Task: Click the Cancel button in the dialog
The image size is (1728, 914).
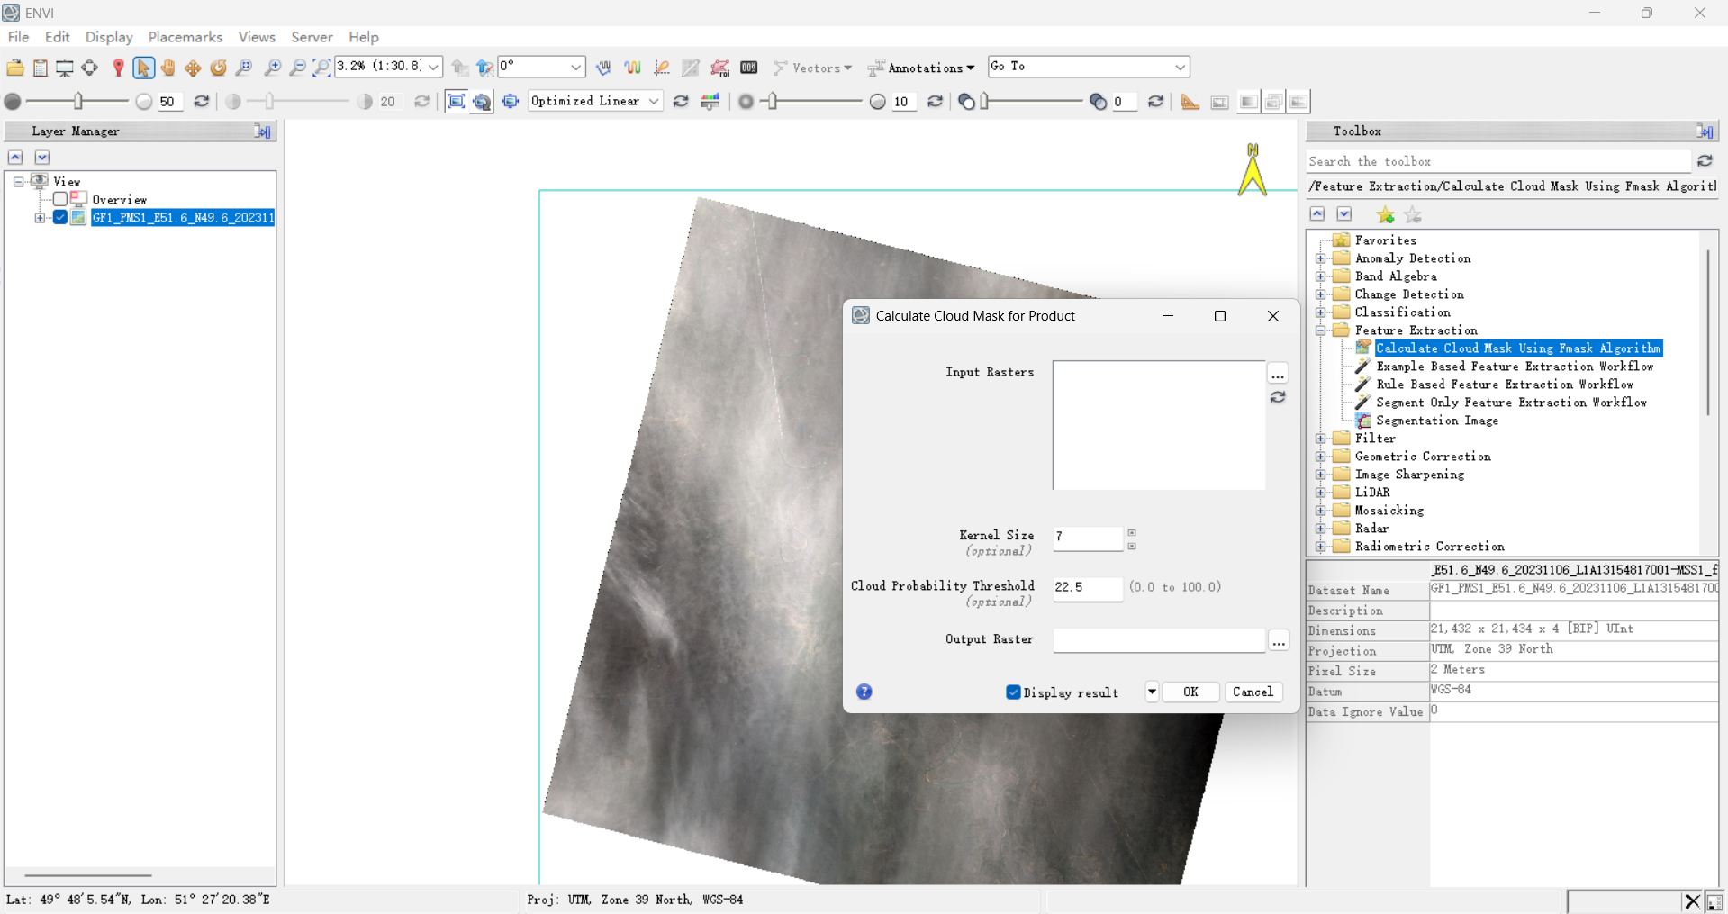Action: (x=1253, y=692)
